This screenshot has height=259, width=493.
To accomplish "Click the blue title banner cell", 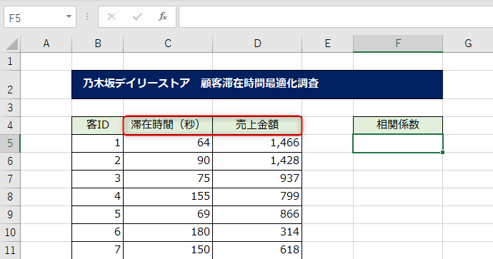I will 257,84.
